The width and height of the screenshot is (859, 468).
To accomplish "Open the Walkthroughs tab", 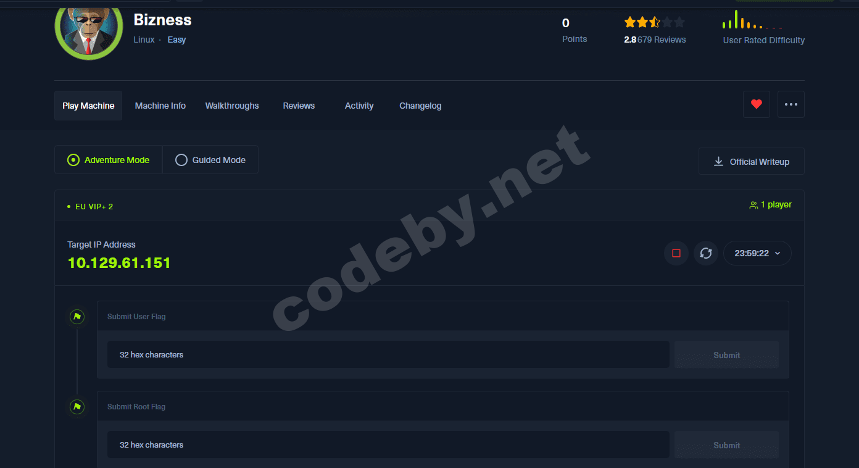I will (x=232, y=106).
